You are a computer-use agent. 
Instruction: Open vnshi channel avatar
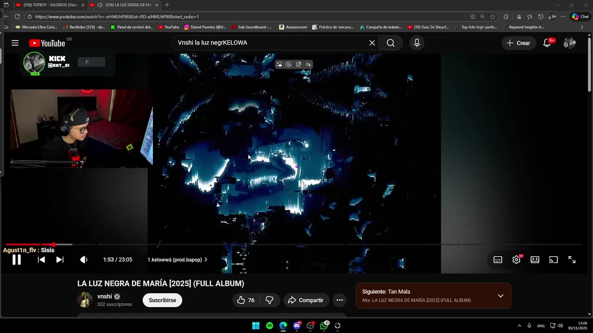[x=85, y=300]
